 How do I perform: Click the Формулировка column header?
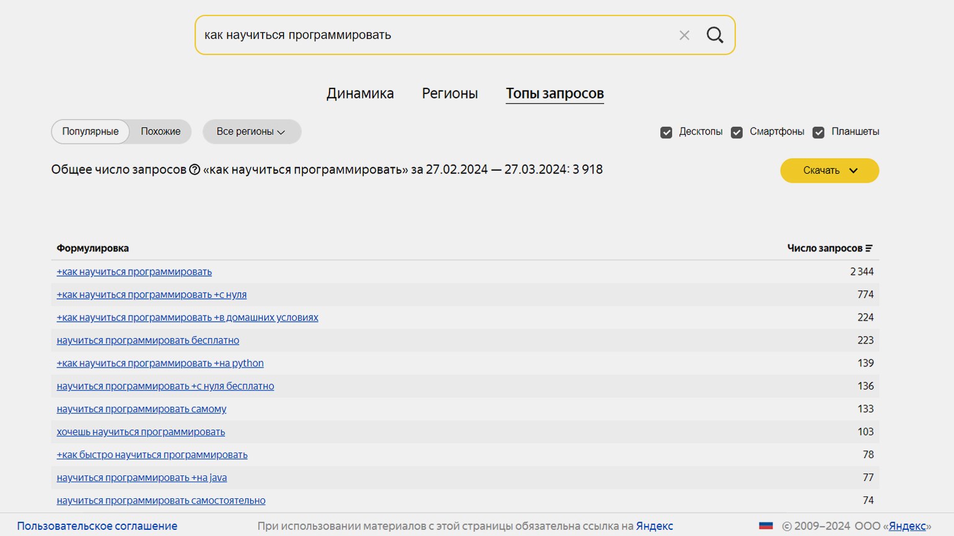[x=93, y=248]
